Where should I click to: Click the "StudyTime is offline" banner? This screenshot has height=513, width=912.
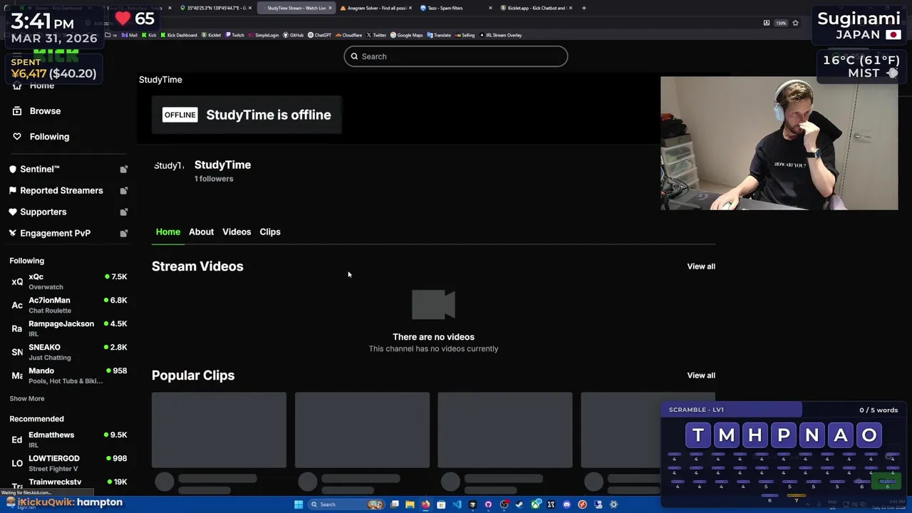coord(247,115)
